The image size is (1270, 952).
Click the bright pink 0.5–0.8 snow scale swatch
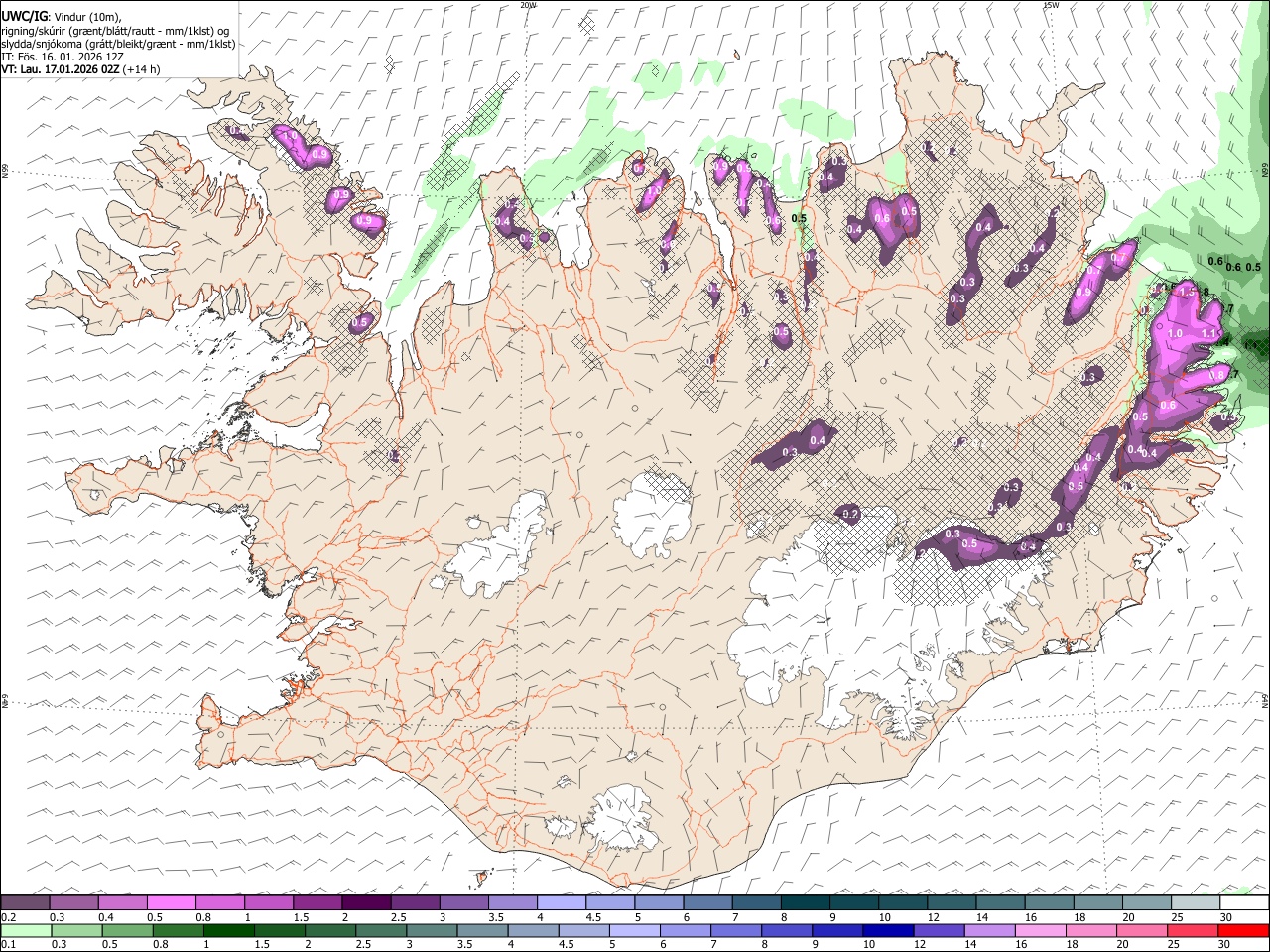172,903
